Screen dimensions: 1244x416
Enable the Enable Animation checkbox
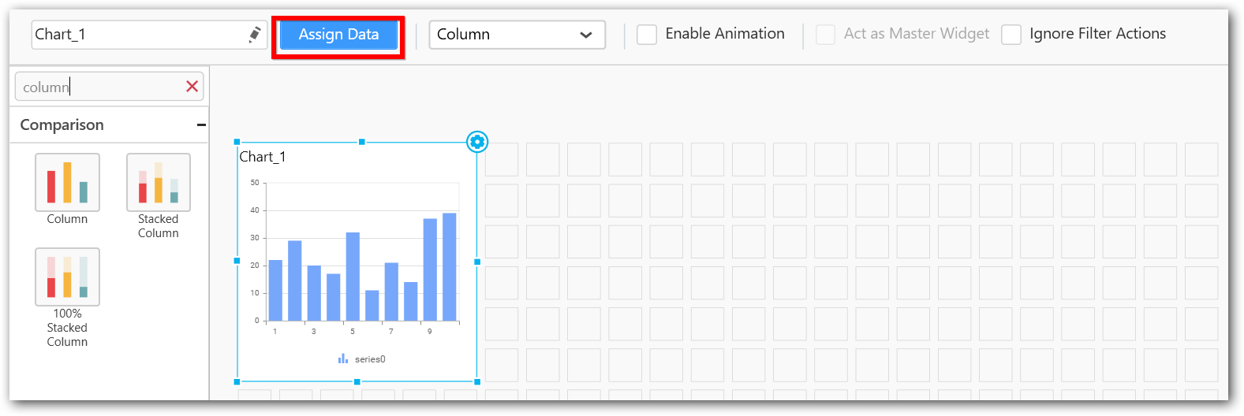coord(647,35)
